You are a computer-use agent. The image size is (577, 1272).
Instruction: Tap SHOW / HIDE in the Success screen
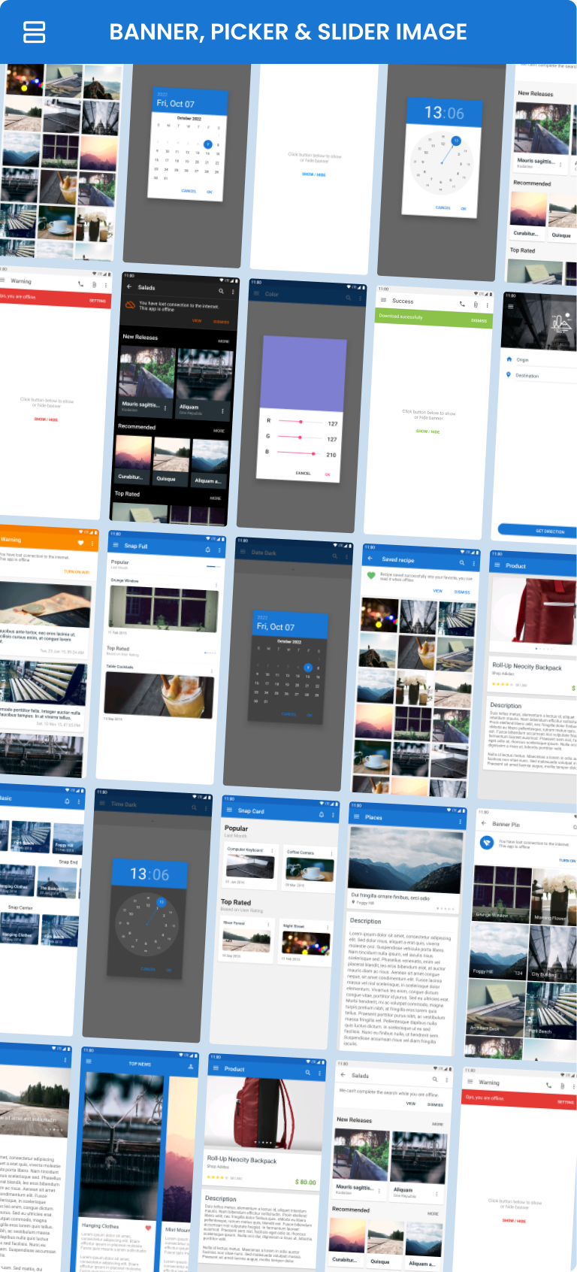(x=427, y=432)
